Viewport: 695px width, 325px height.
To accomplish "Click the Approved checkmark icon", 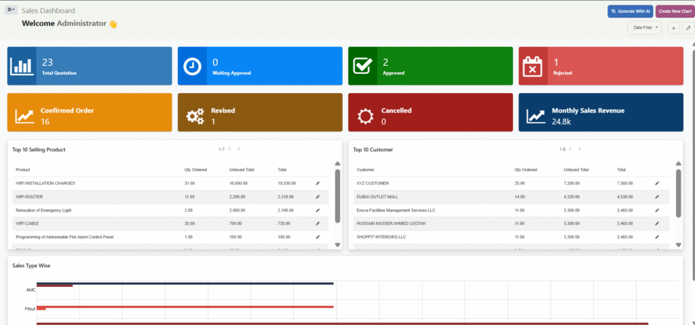I will pyautogui.click(x=363, y=66).
